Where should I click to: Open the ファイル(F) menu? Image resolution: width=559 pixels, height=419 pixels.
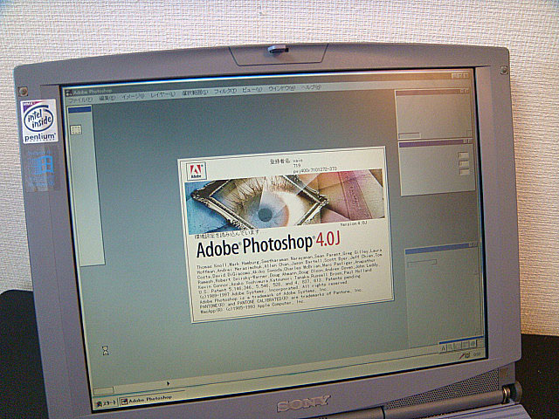pos(79,100)
